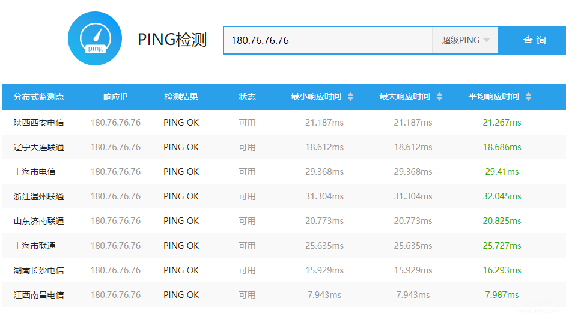This screenshot has height=319, width=566.
Task: Sort by 最大响应时间 arrow icon
Action: (439, 97)
